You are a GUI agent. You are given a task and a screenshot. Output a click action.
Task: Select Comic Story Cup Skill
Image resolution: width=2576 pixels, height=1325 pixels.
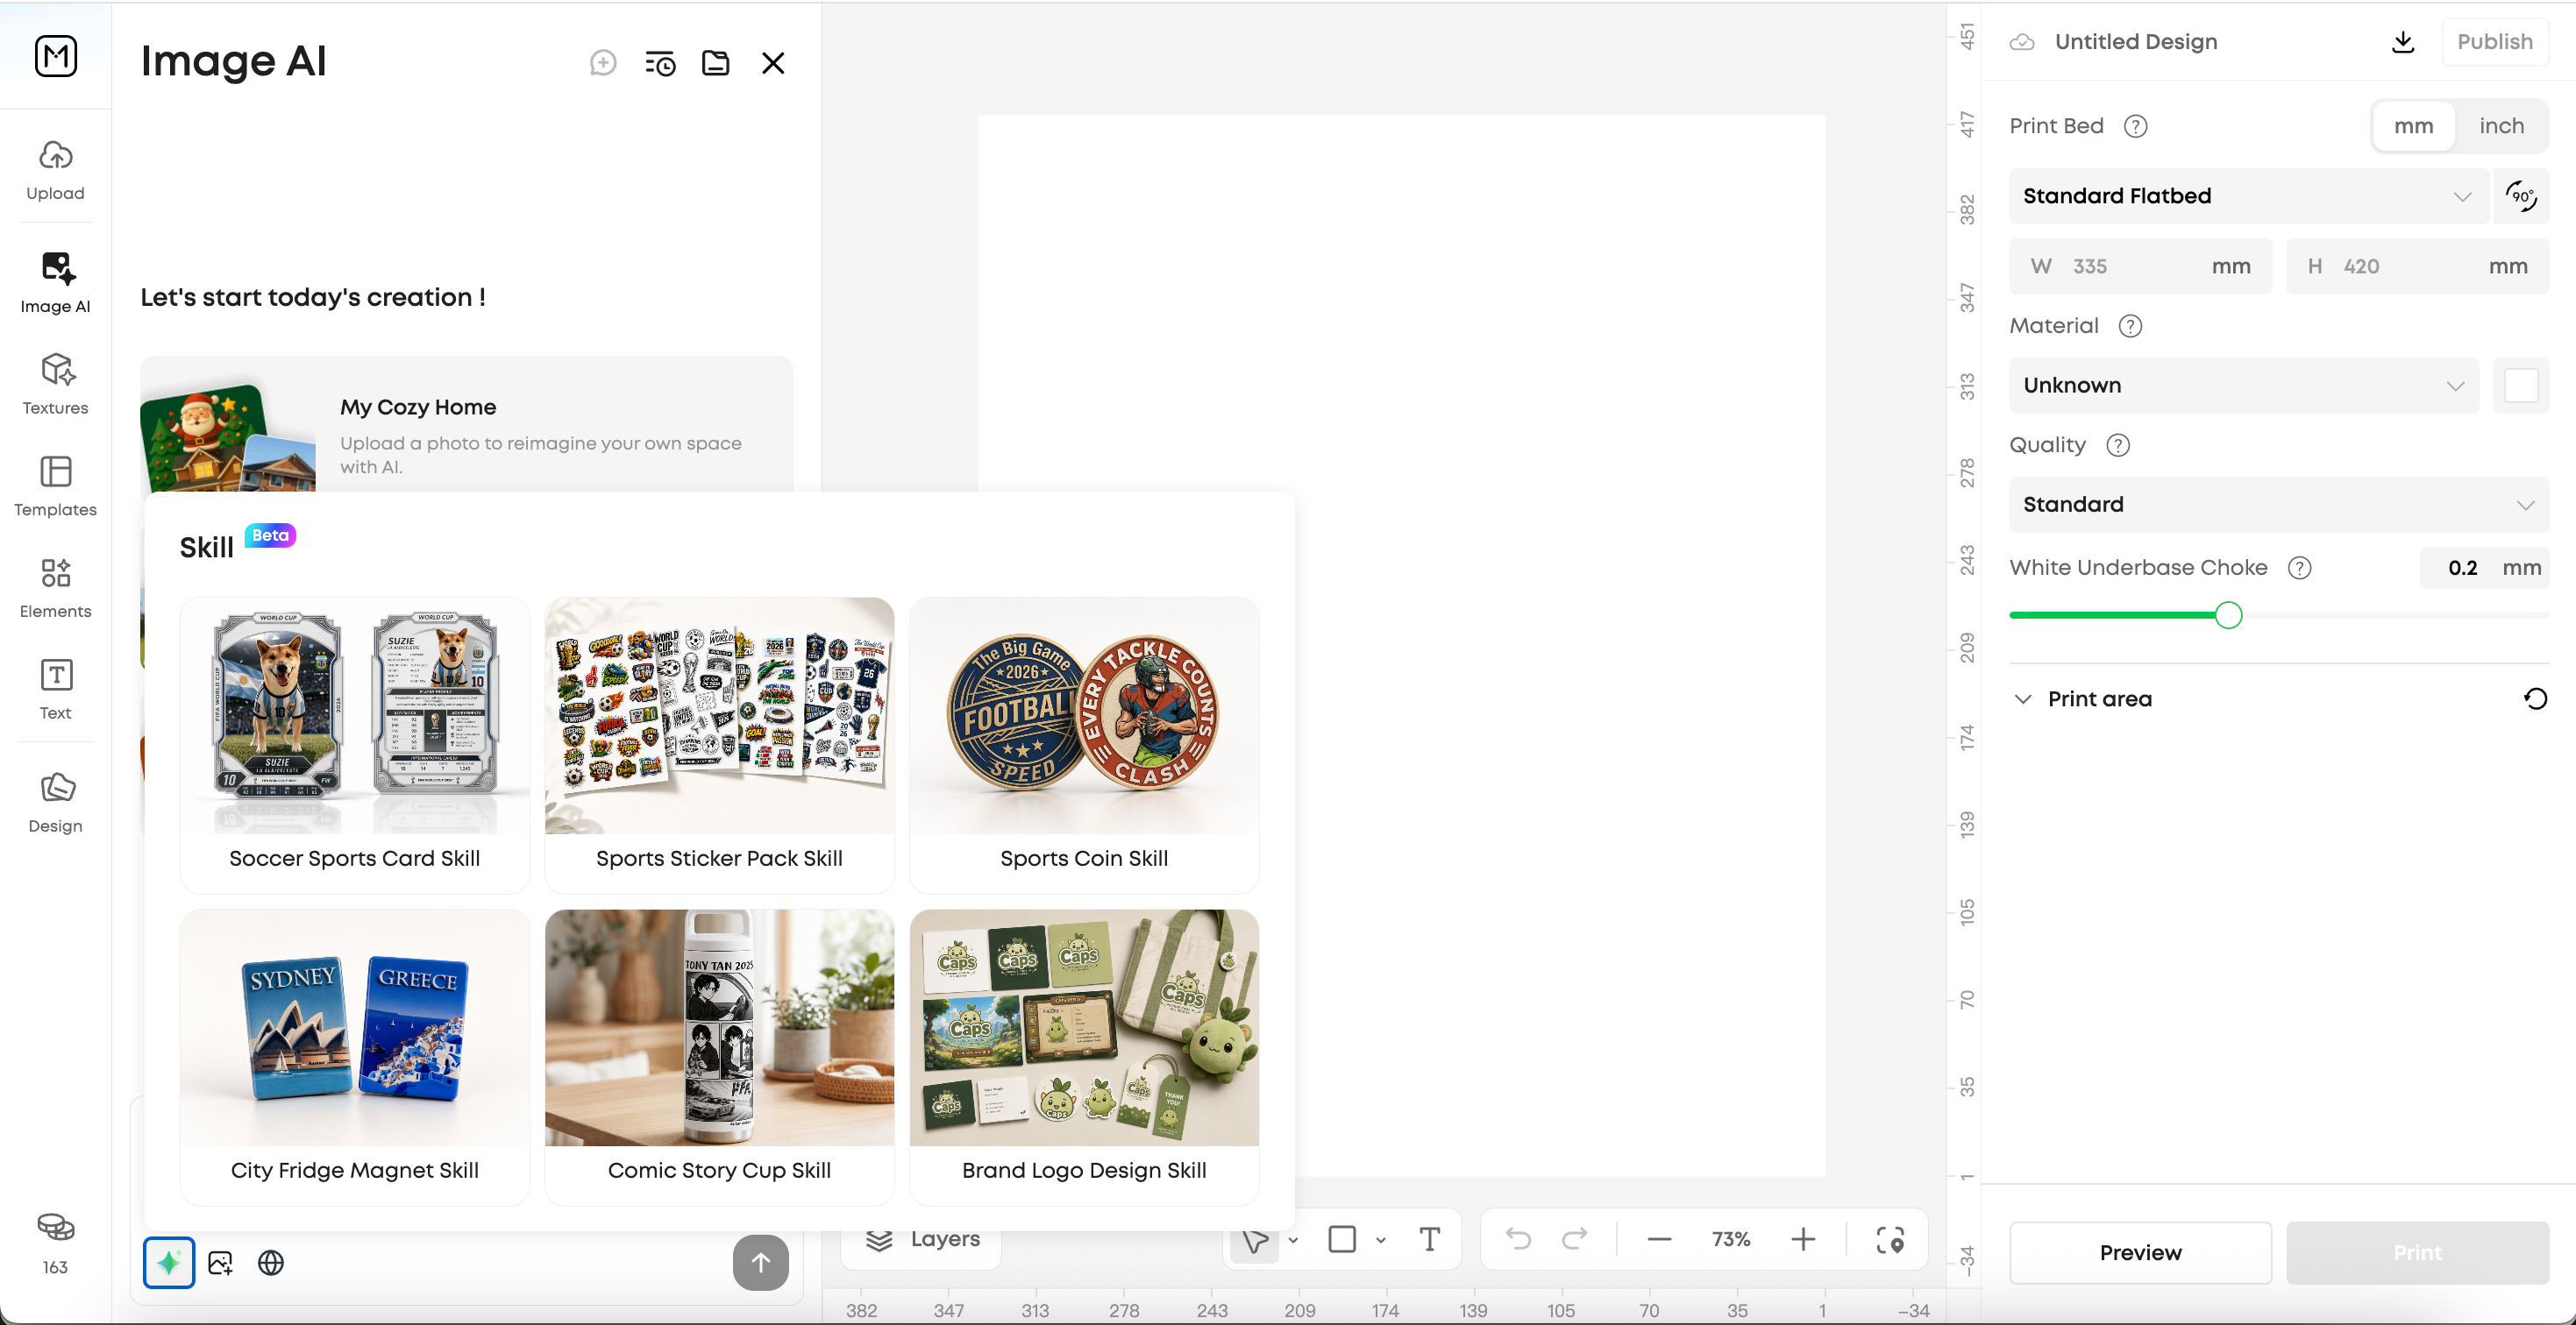pyautogui.click(x=719, y=1056)
